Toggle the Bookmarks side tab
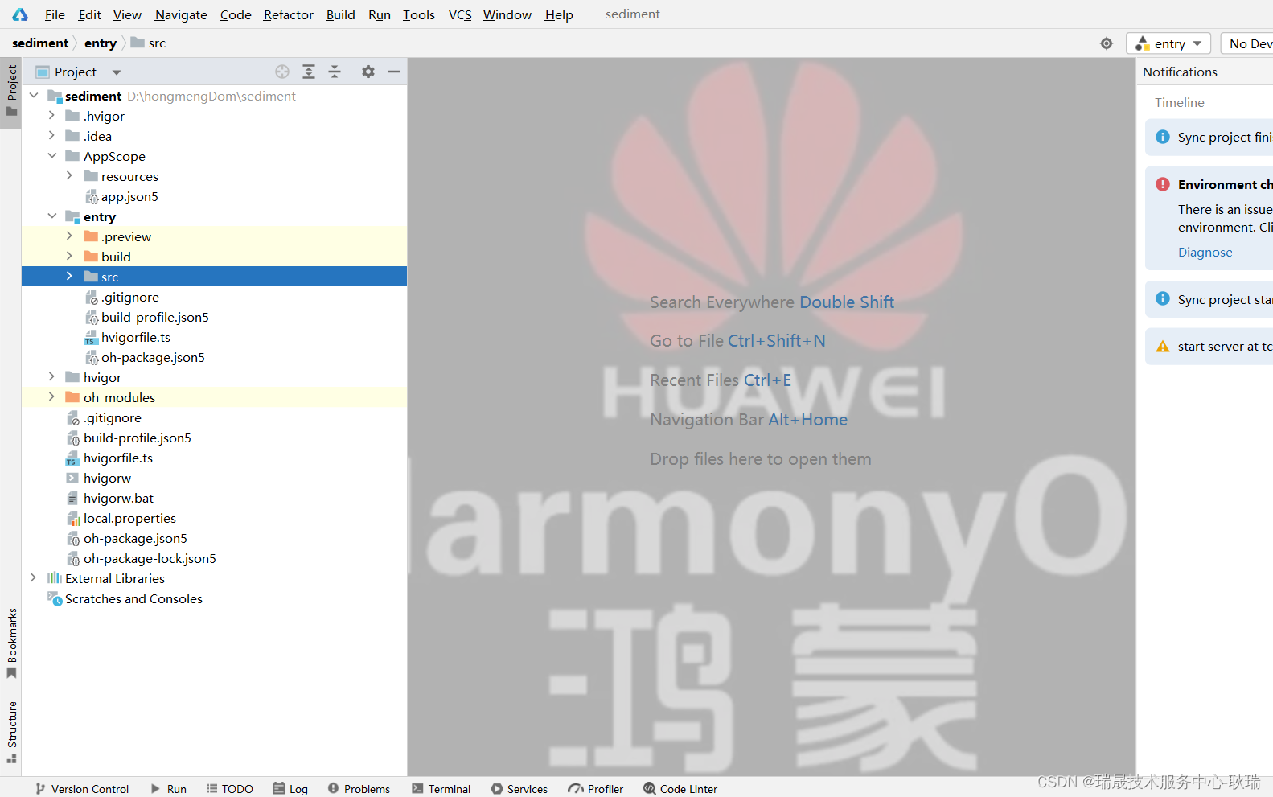This screenshot has height=797, width=1273. (11, 643)
